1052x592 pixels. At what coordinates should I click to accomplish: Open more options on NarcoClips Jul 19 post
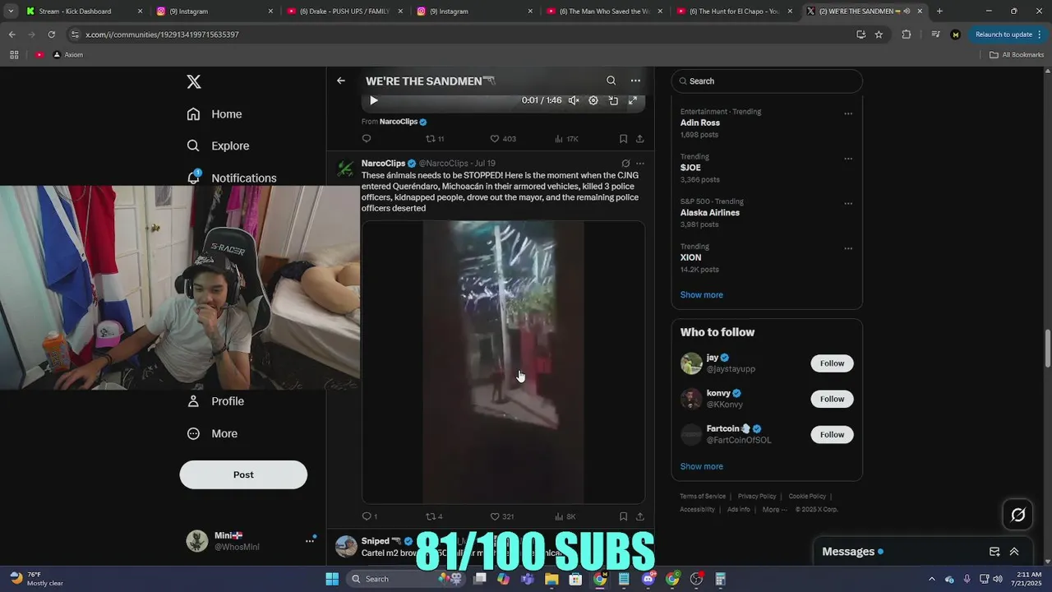(640, 163)
